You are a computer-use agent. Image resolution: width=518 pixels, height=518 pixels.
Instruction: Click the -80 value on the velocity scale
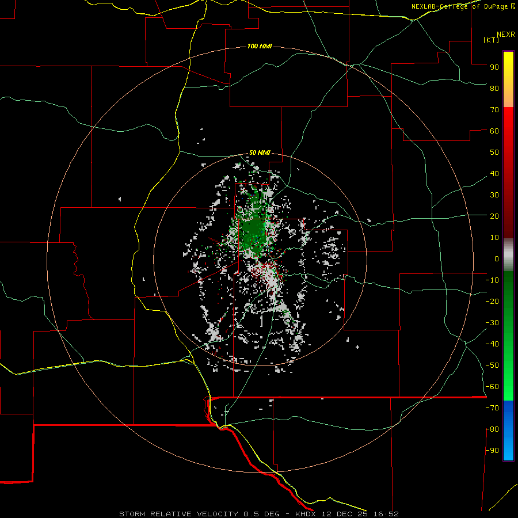click(x=492, y=429)
